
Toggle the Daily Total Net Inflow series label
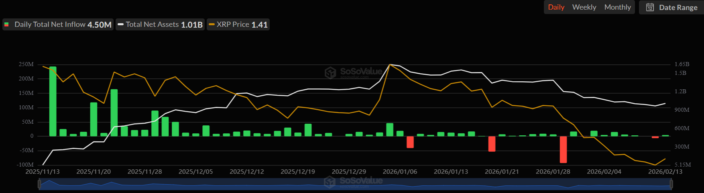pos(50,24)
